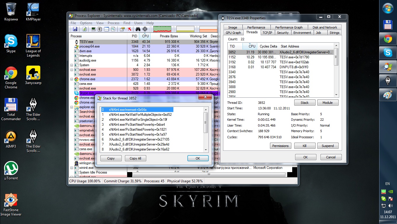Click the Stack button in thread properties
This screenshot has height=224, width=397.
click(304, 103)
